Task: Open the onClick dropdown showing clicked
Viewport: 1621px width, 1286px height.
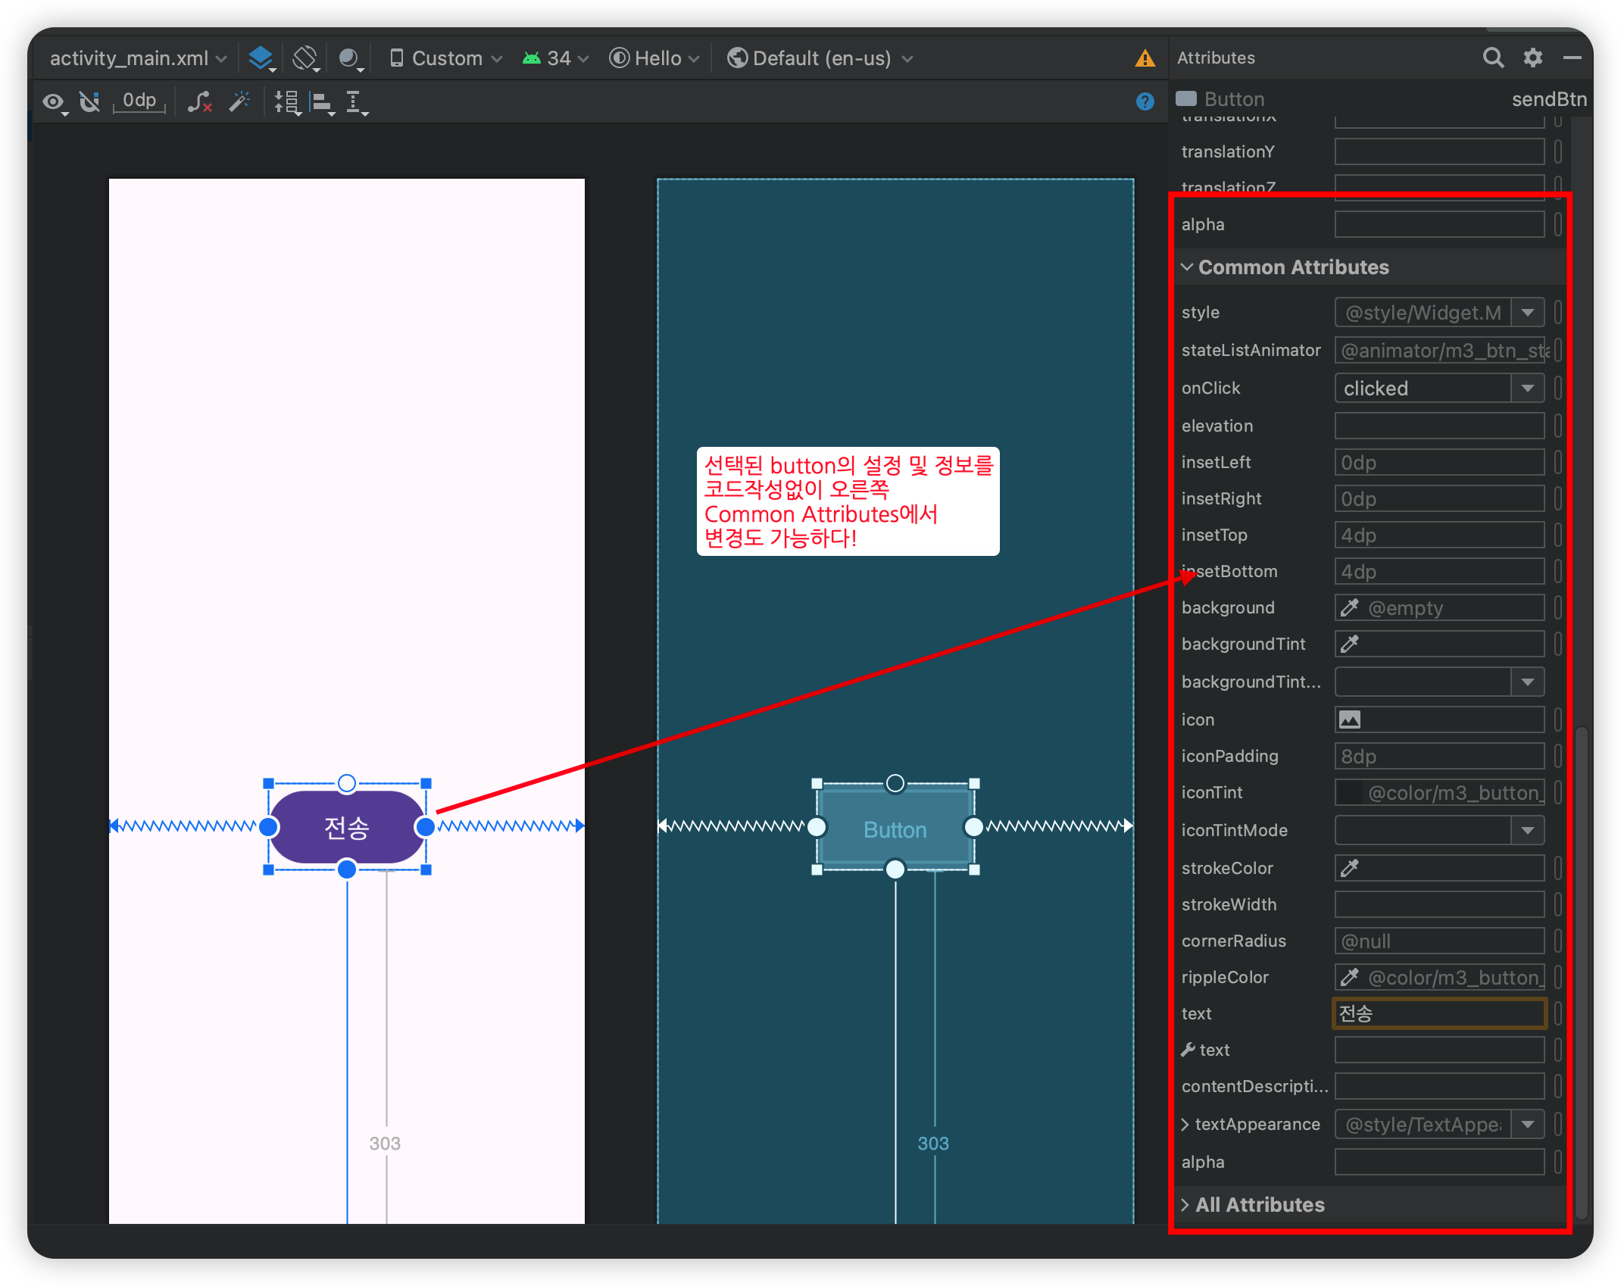Action: tap(1527, 389)
